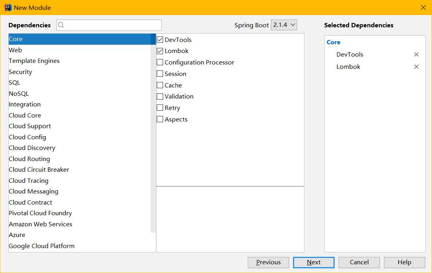
Task: Open the Azure category
Action: [x=80, y=235]
